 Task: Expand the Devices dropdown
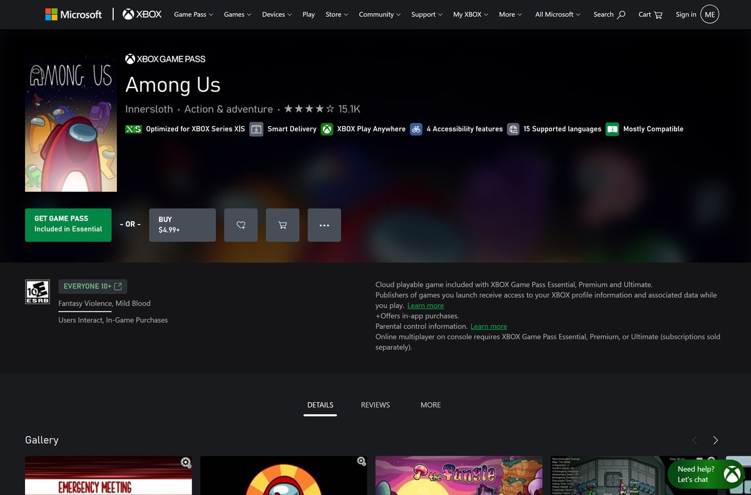tap(277, 14)
